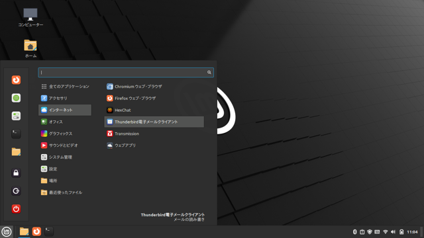This screenshot has width=424, height=238.
Task: Focus the menu search text field
Action: pyautogui.click(x=126, y=72)
